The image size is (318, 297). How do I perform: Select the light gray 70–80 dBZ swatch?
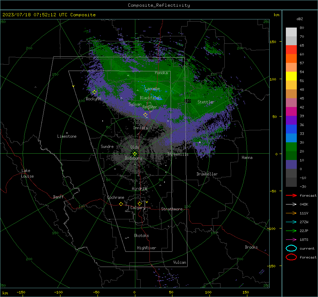(291, 32)
